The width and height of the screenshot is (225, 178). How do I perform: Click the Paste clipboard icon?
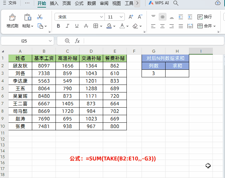coord(28,17)
